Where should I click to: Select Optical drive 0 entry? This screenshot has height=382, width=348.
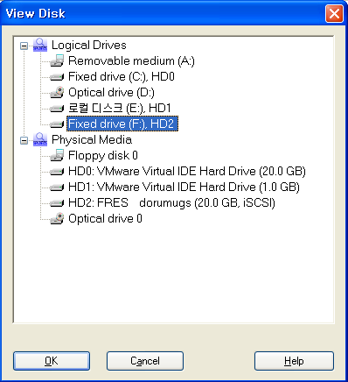tap(105, 219)
